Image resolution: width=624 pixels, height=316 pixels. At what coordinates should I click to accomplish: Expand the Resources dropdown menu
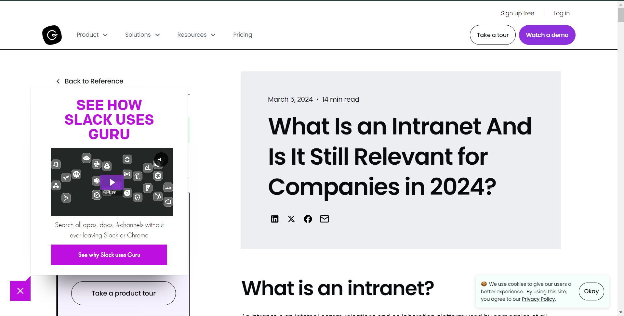point(196,35)
